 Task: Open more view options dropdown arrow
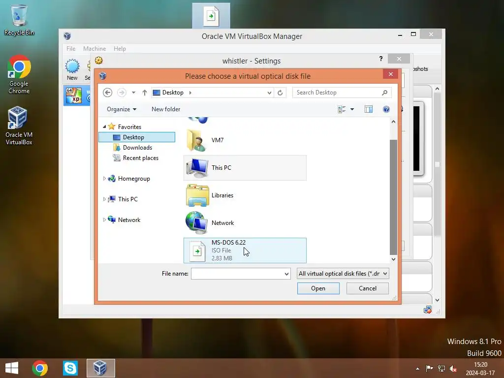coord(352,109)
